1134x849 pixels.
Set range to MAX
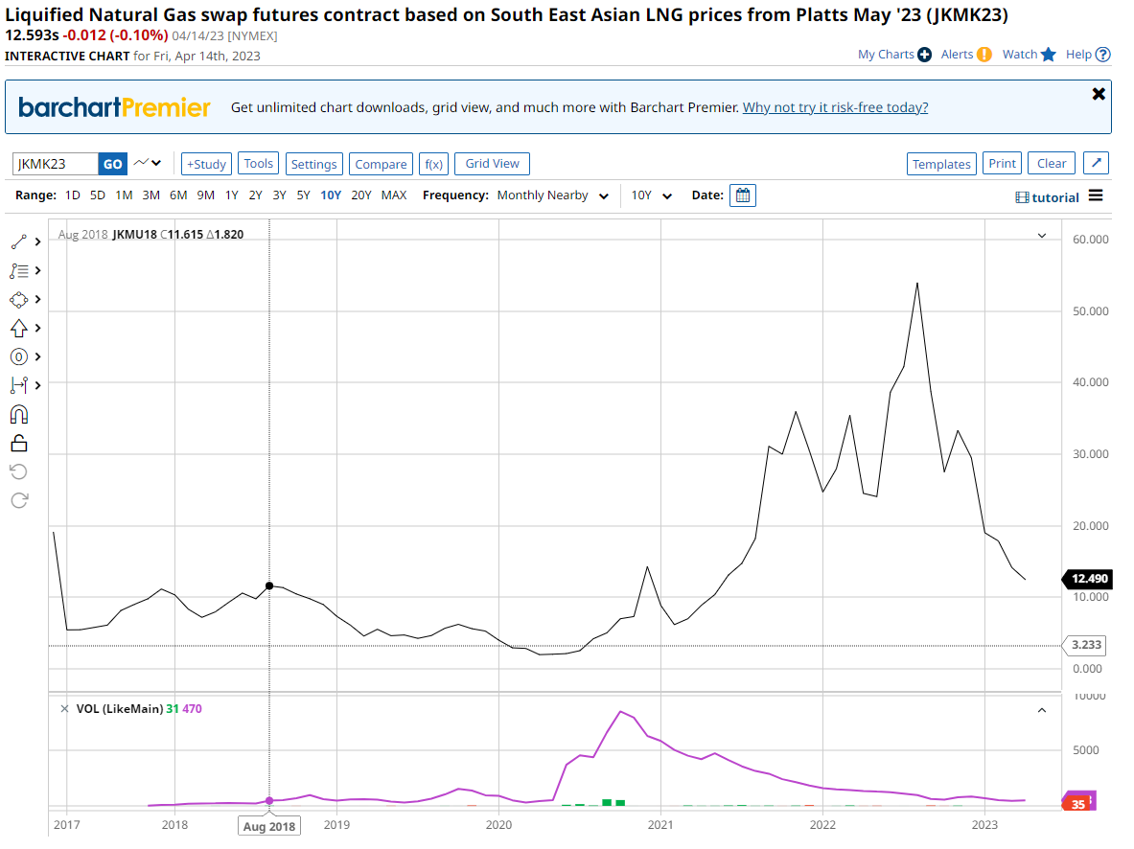394,195
